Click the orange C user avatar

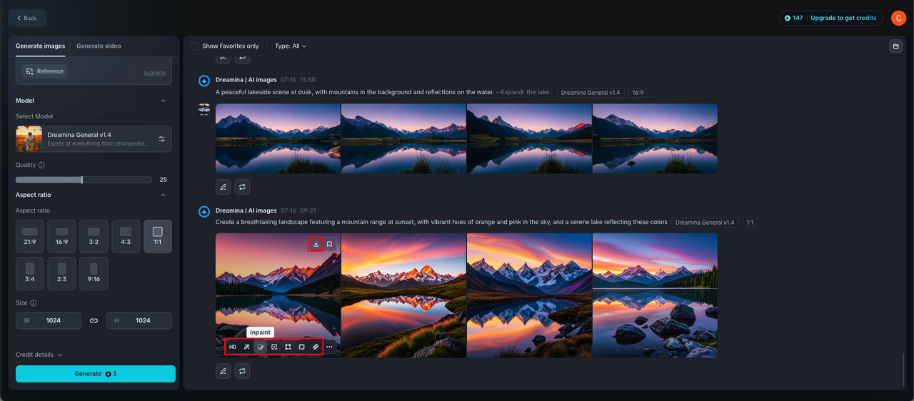click(899, 18)
